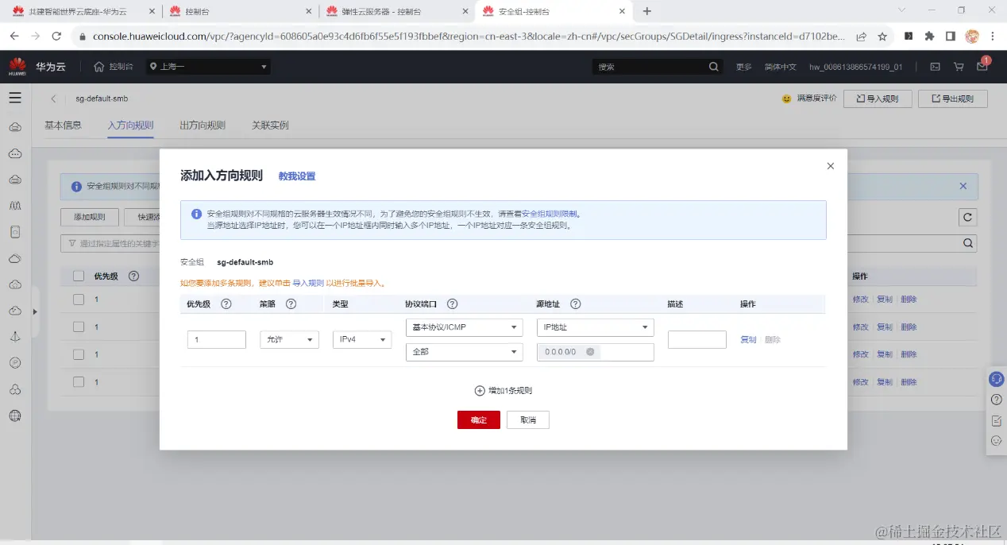Confirm with the red 确定 button
This screenshot has height=545, width=1007.
[x=479, y=419]
